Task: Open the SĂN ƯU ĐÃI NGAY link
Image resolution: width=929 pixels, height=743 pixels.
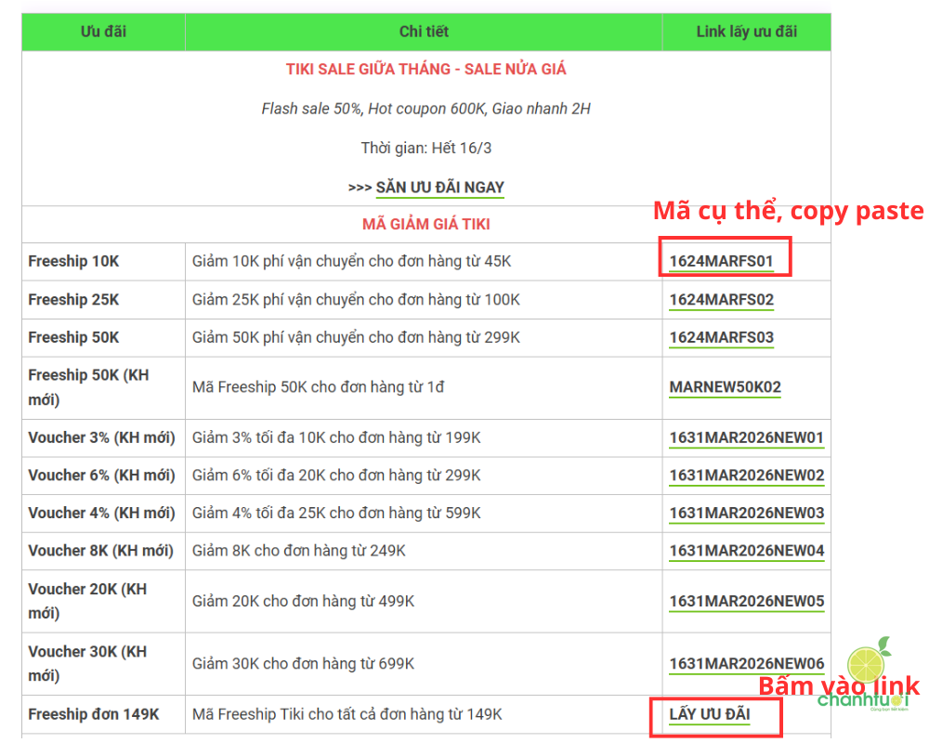Action: [439, 187]
